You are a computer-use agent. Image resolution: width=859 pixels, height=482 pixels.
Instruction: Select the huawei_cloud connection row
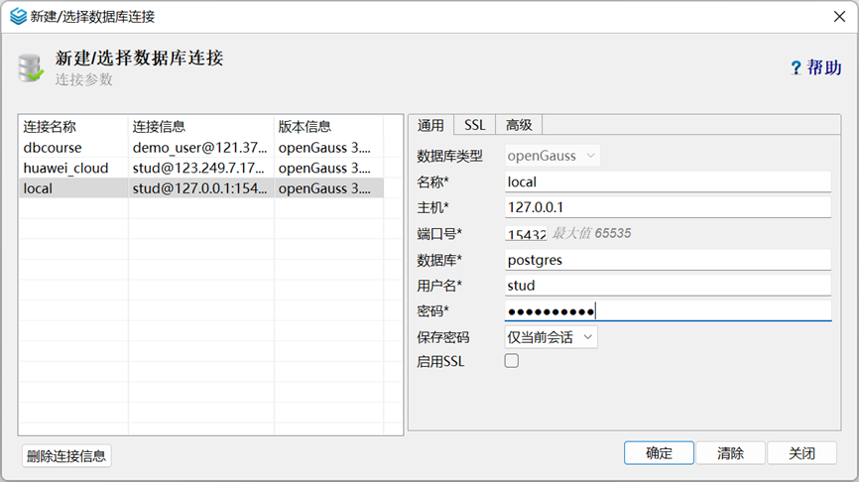[201, 168]
